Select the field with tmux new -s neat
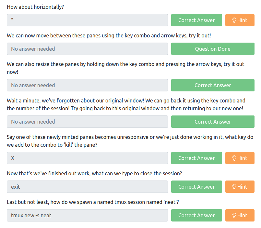This screenshot has height=228, width=261. (87, 215)
